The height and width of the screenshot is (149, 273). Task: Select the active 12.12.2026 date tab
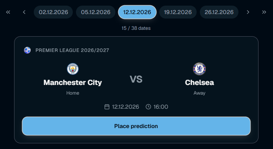[x=137, y=12]
